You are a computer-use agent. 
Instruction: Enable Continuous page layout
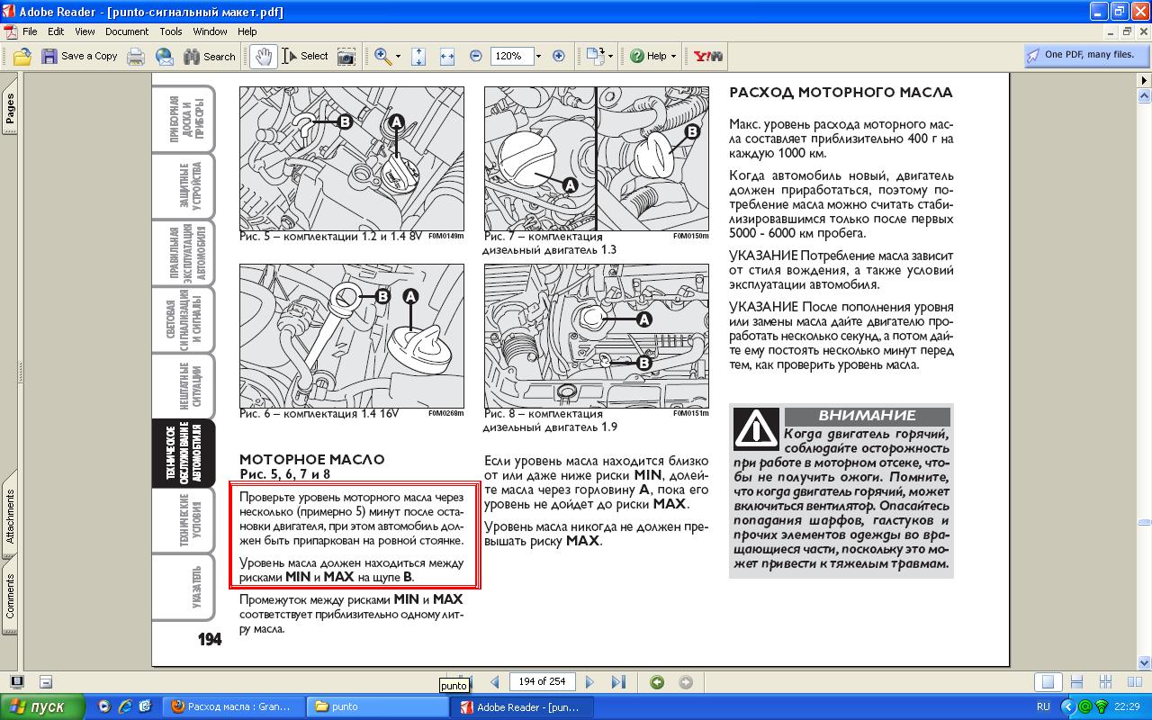pyautogui.click(x=1077, y=682)
